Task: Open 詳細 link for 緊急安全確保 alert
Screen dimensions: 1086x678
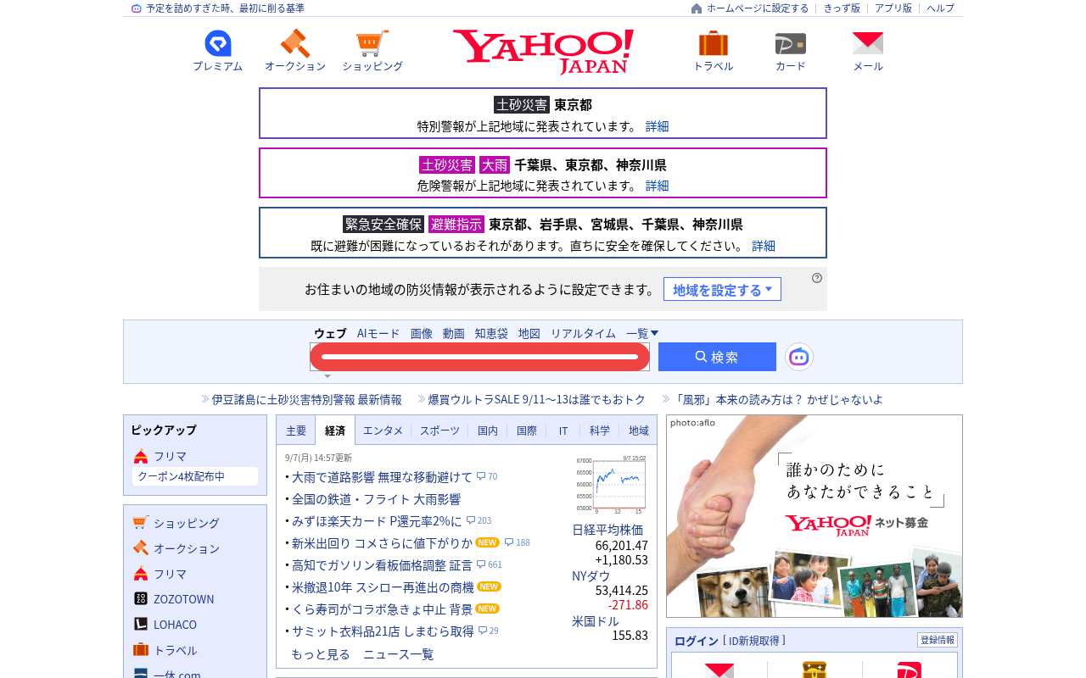Action: [x=764, y=246]
